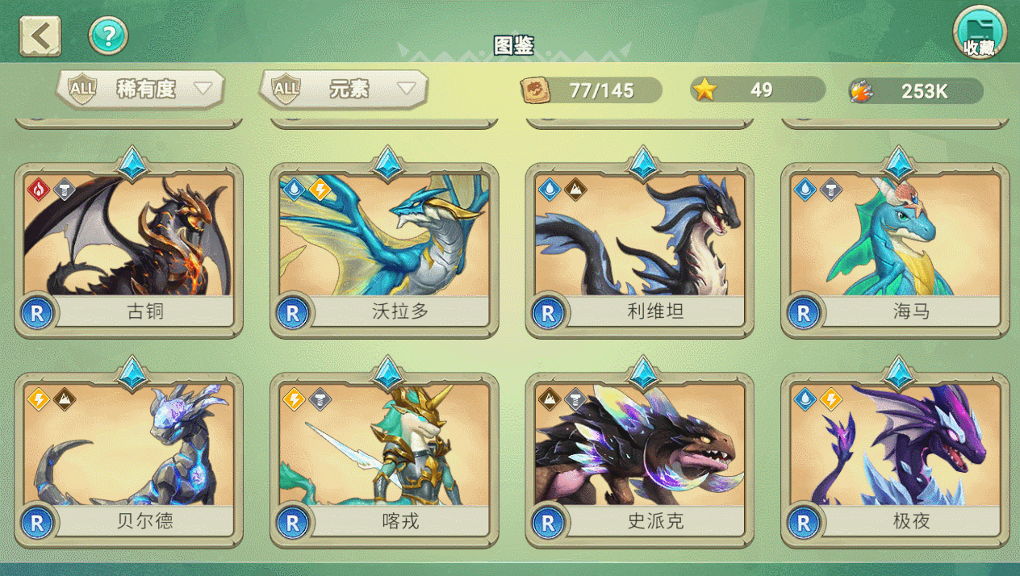
Task: Open the 收藏 collection folder icon
Action: coord(979,33)
